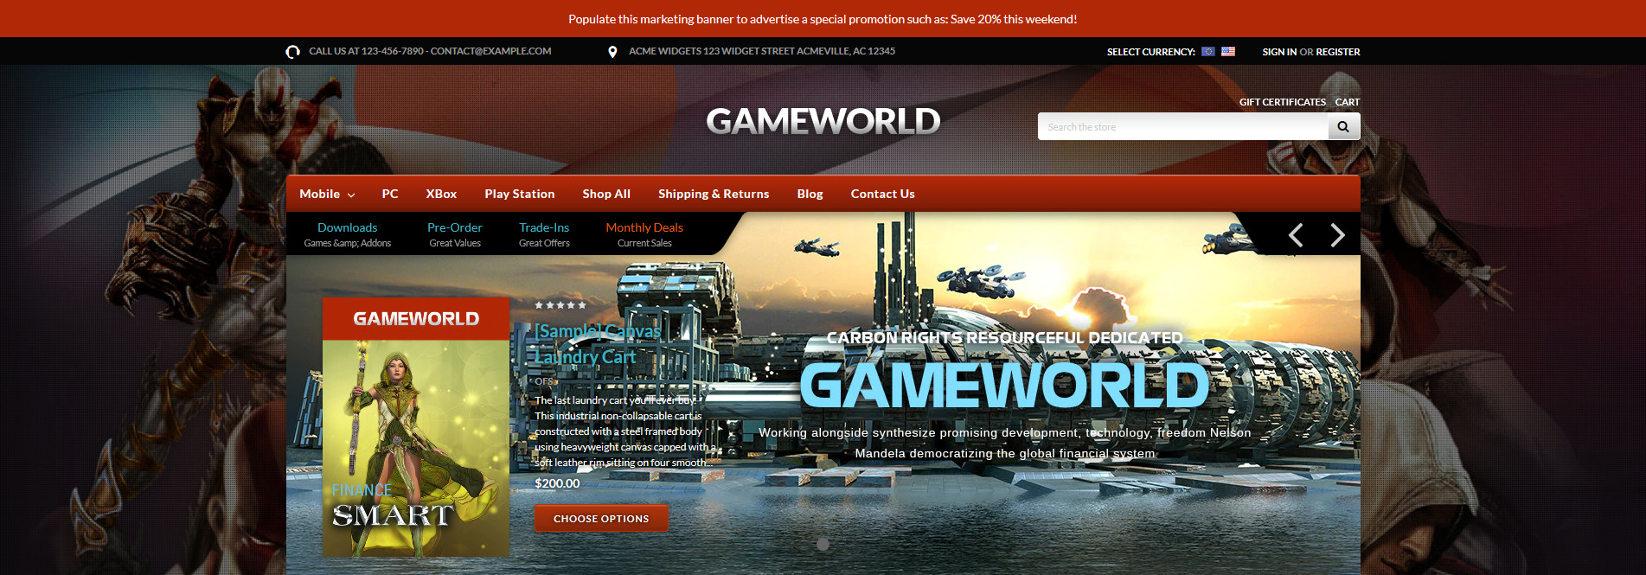Click the marketing promotion banner text
1646x575 pixels.
click(x=823, y=19)
